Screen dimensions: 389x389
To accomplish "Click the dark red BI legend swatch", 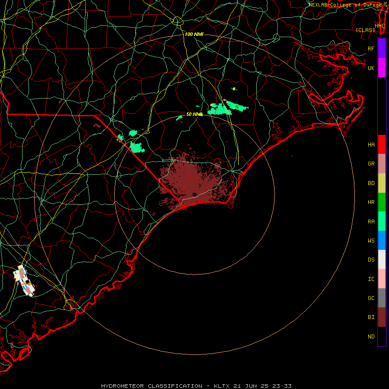I will pos(382,317).
